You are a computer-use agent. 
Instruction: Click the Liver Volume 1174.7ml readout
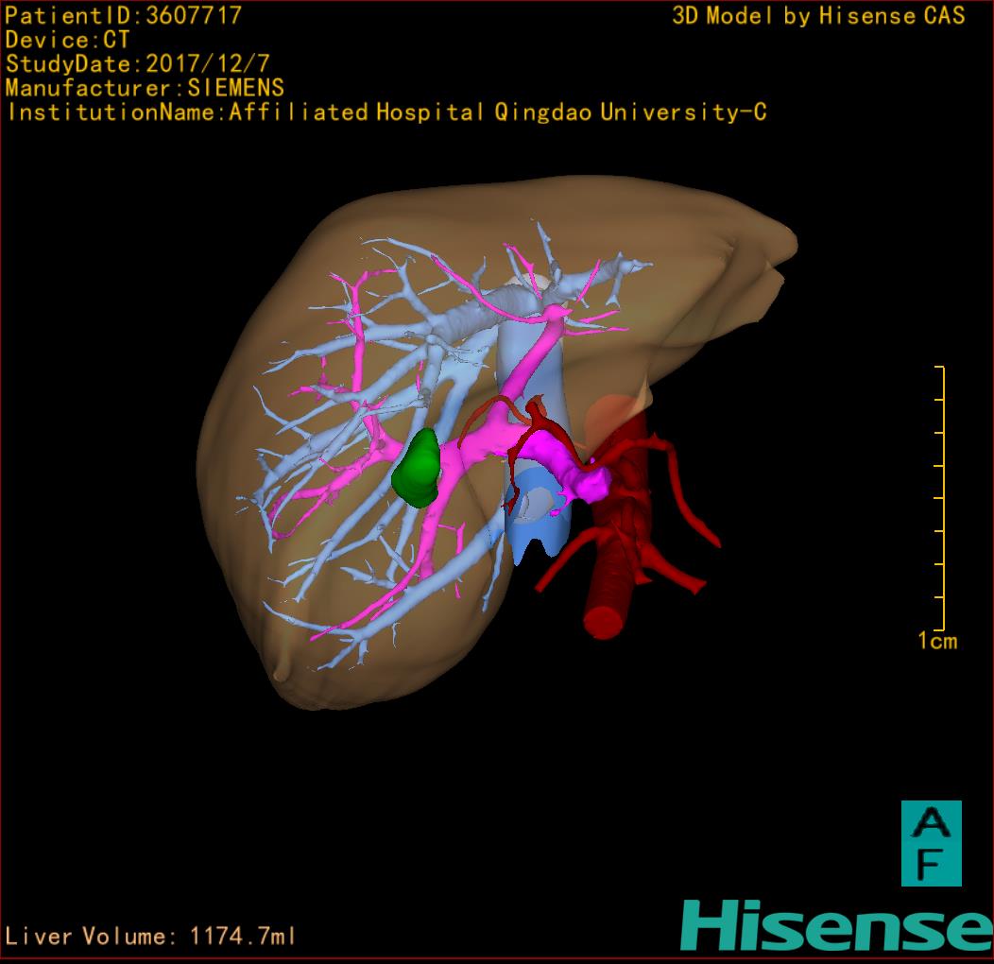151,937
